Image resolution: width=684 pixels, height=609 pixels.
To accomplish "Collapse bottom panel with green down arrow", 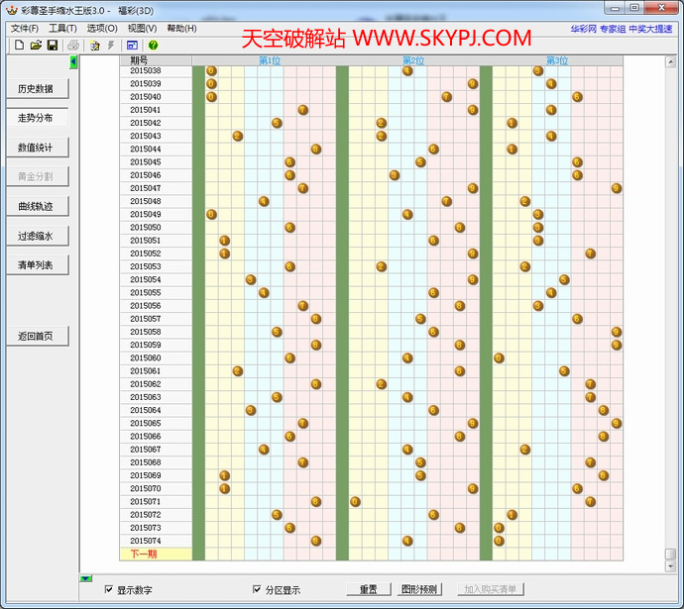I will pos(85,578).
